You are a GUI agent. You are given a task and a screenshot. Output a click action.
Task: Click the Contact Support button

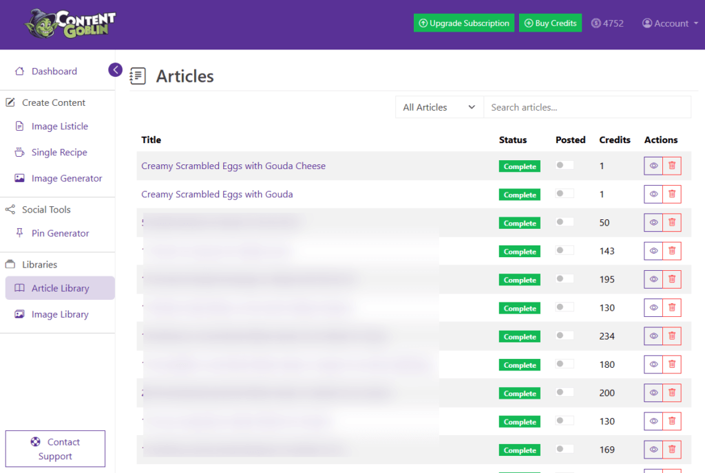[55, 449]
